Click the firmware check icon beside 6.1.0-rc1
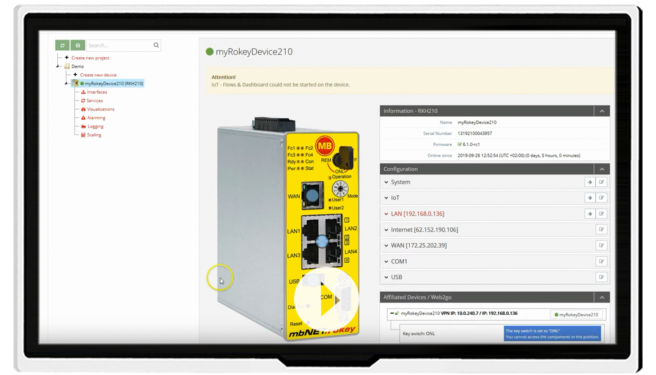Viewport: 656px width, 375px height. coord(460,144)
